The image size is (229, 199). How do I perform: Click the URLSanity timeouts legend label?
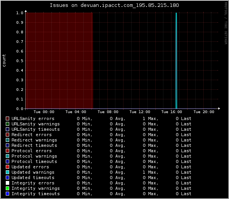coord(36,129)
